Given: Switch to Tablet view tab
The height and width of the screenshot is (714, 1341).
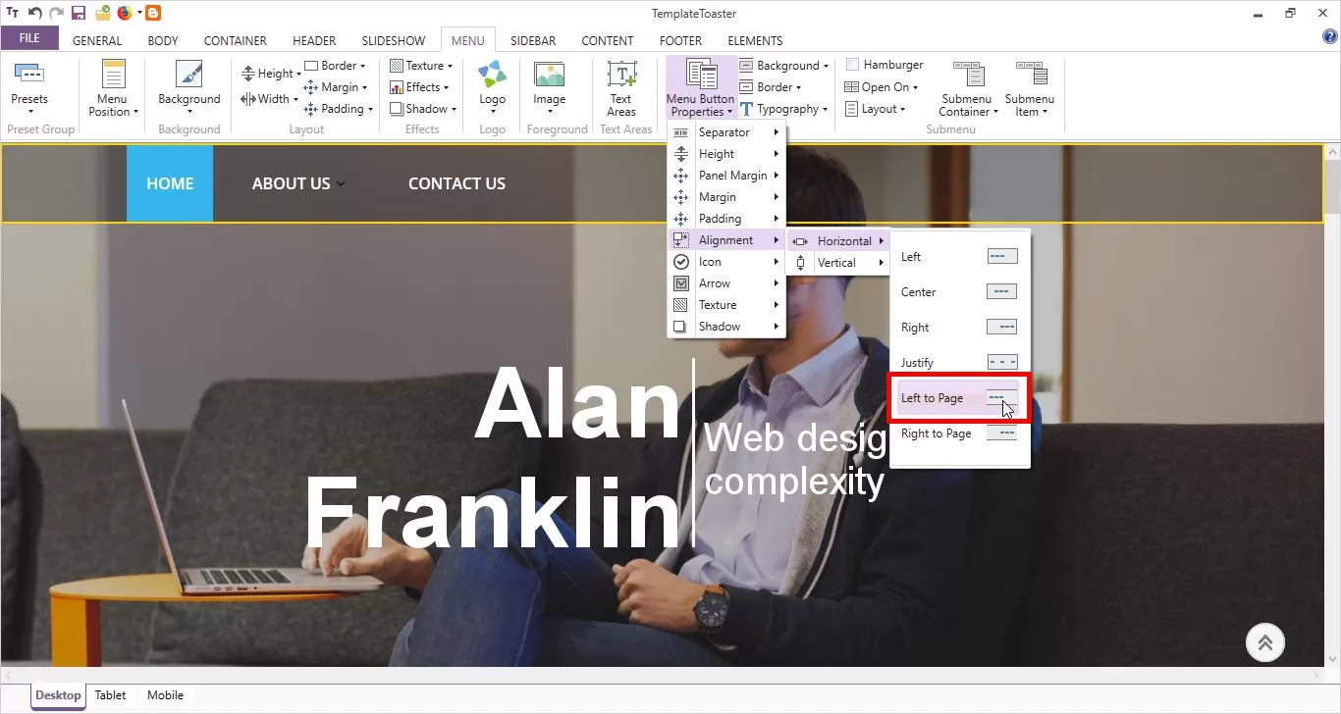Looking at the screenshot, I should (x=110, y=695).
